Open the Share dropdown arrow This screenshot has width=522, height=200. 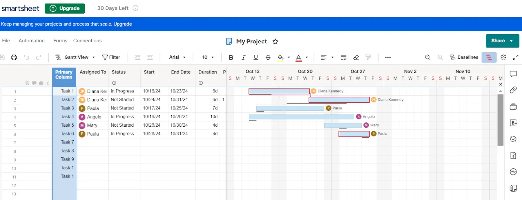click(511, 41)
